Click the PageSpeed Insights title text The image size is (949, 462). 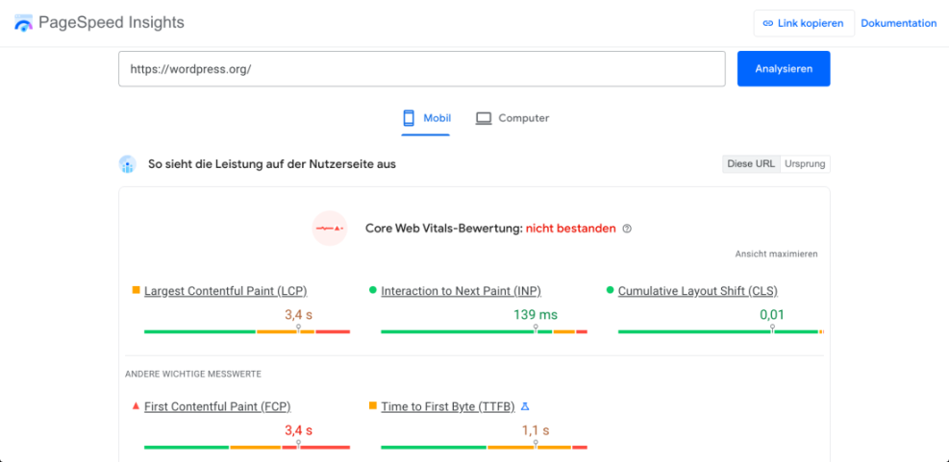(112, 23)
